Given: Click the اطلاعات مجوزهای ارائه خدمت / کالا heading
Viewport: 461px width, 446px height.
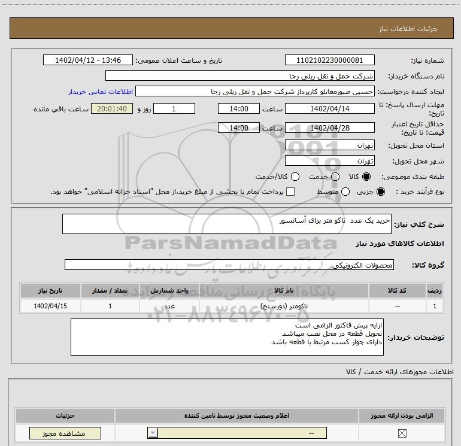Looking at the screenshot, I should pyautogui.click(x=399, y=372).
